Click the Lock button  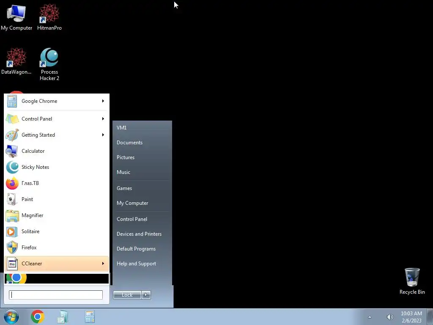[127, 295]
